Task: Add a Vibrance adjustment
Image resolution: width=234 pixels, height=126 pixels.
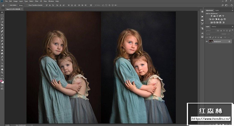Action: click(223, 16)
